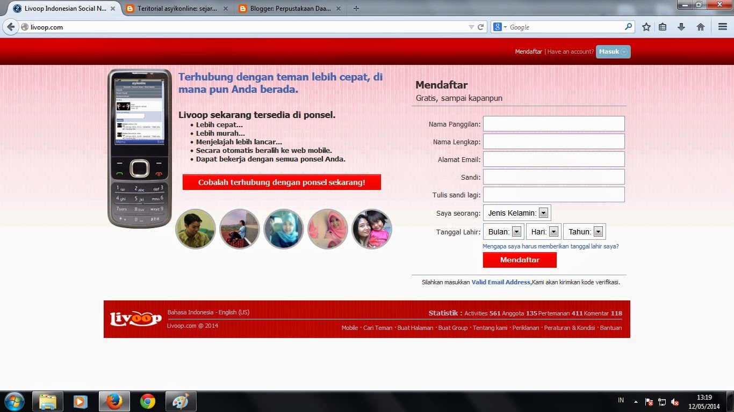The height and width of the screenshot is (412, 734).
Task: Show hidden tray icons arrow
Action: (636, 401)
